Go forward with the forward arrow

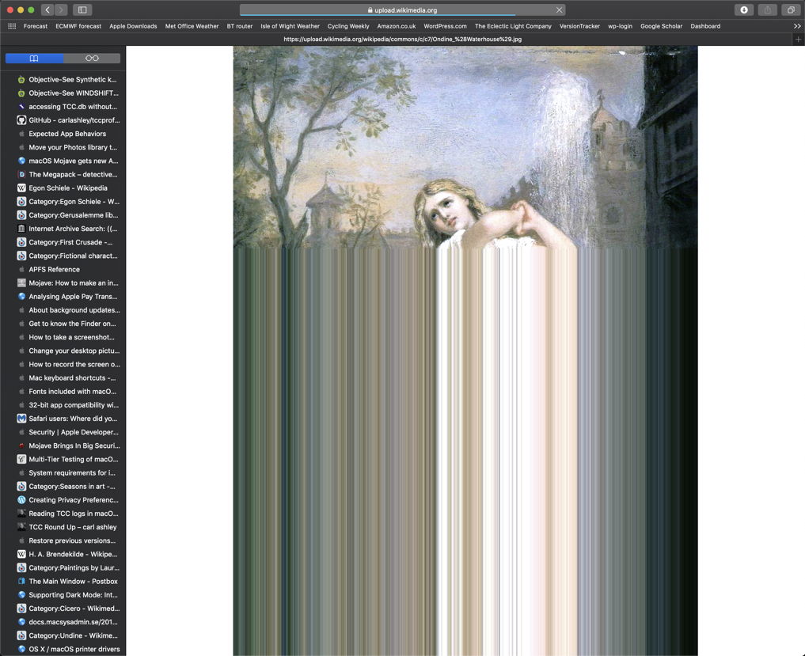[61, 9]
